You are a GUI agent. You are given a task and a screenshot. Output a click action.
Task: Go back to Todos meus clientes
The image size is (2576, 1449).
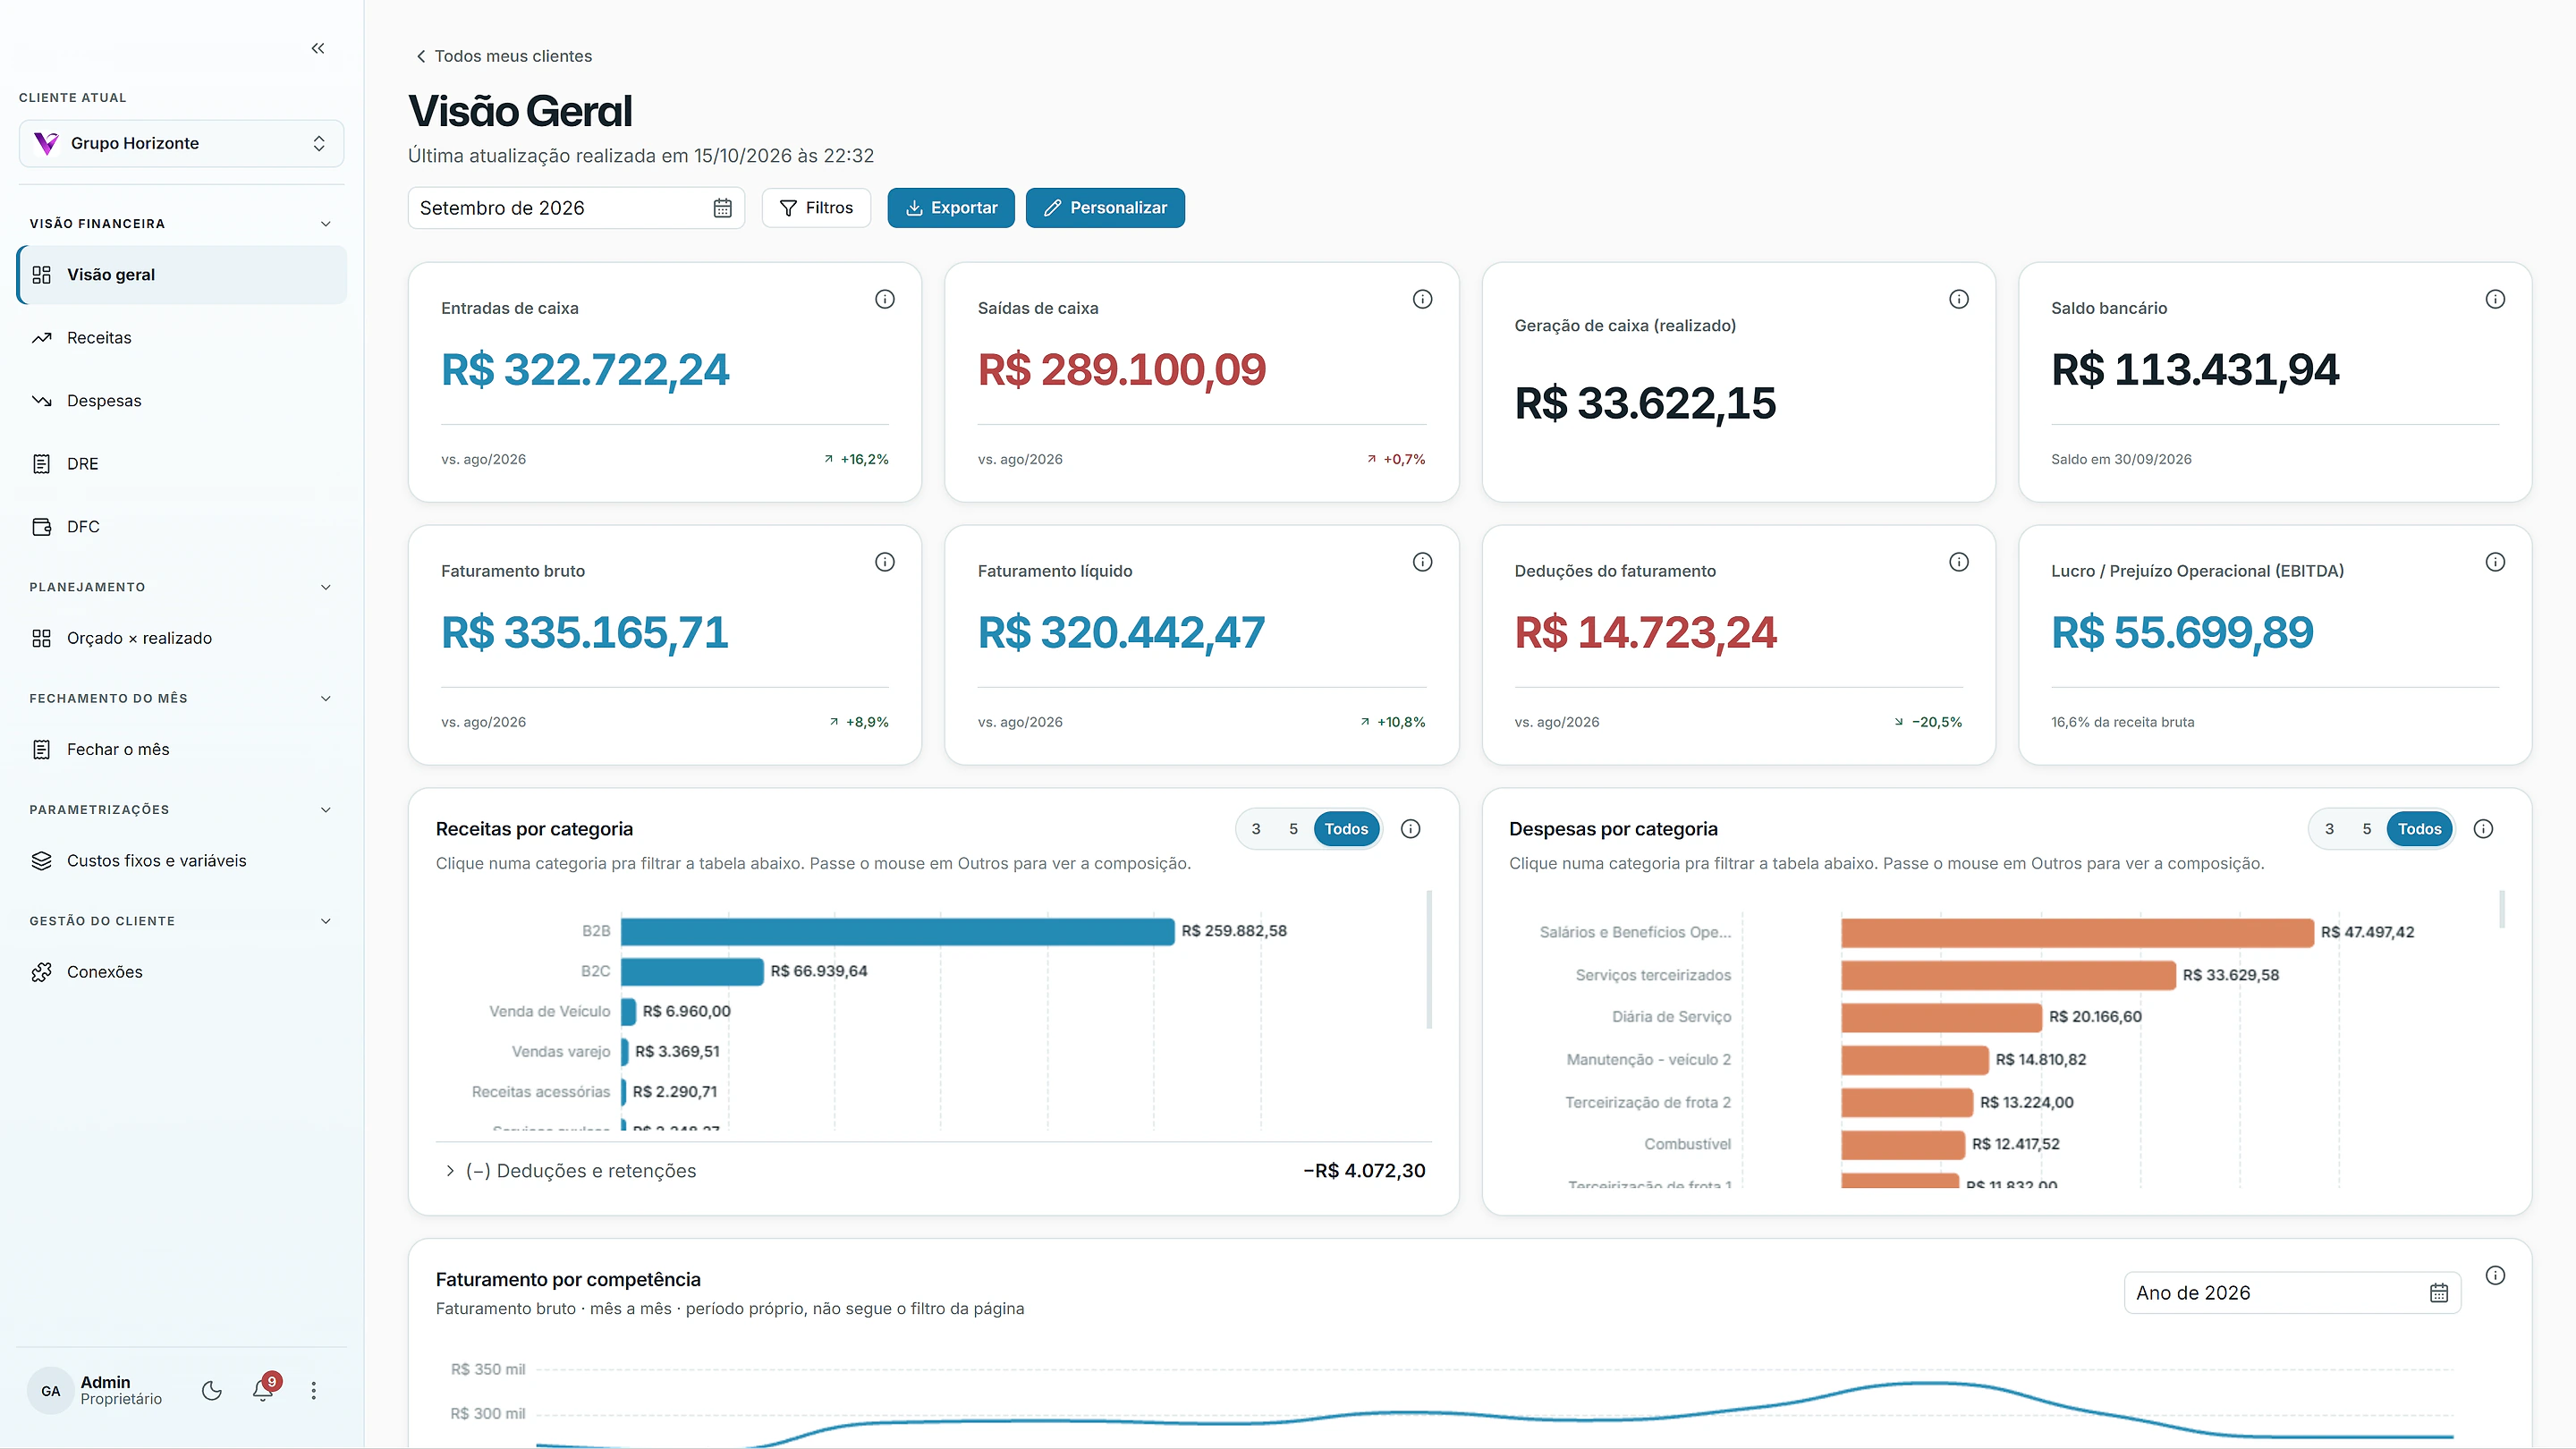click(x=503, y=56)
